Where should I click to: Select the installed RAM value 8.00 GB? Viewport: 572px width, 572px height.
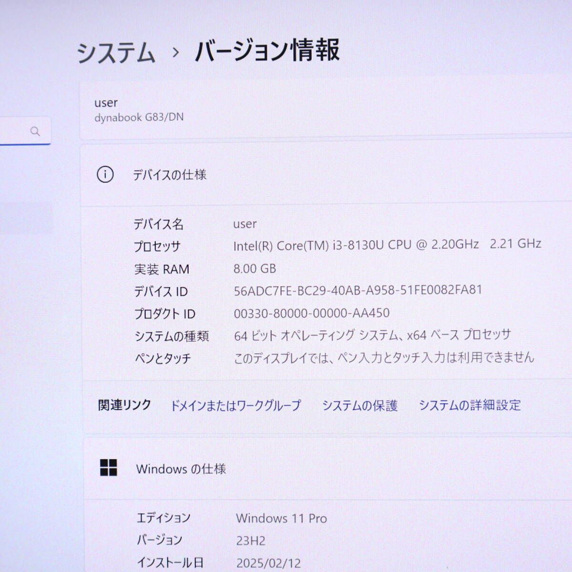(x=255, y=268)
